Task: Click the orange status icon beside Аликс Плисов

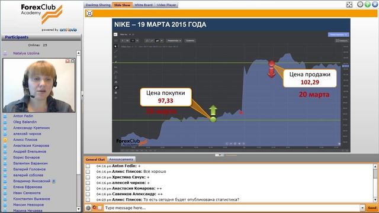Action: click(x=5, y=140)
